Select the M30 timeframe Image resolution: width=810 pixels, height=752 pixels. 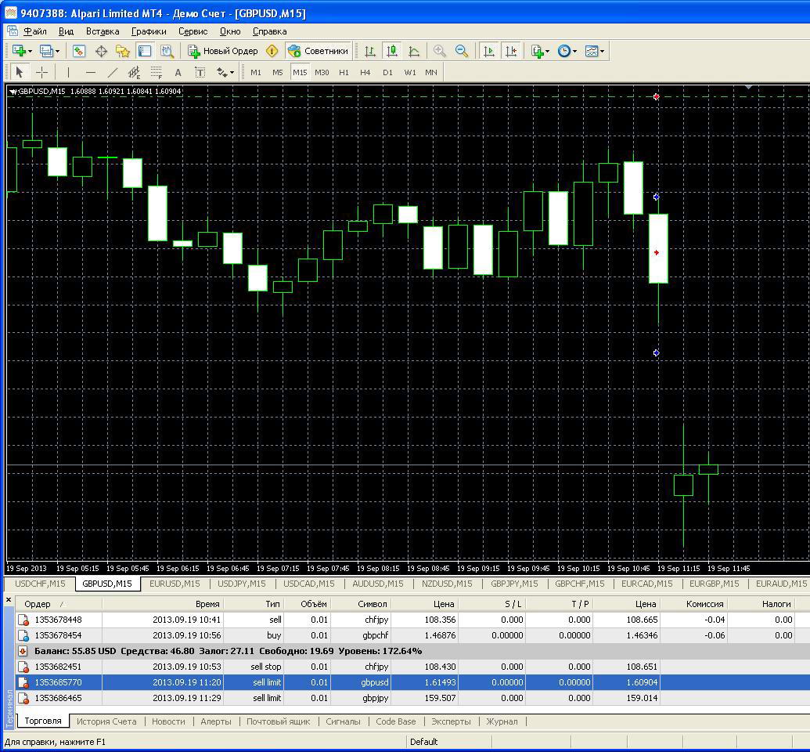point(322,72)
